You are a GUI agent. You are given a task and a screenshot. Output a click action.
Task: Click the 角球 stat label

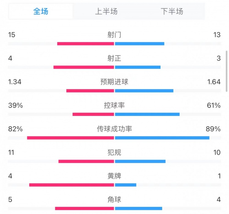[x=114, y=200]
